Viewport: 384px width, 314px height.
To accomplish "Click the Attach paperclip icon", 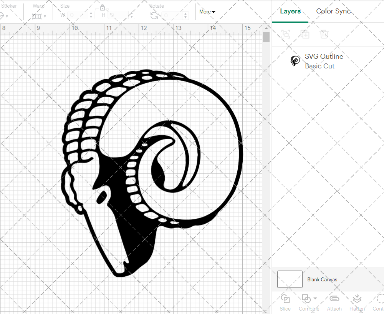I will (334, 299).
